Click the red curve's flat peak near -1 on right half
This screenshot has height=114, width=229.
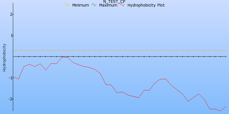click(163, 79)
